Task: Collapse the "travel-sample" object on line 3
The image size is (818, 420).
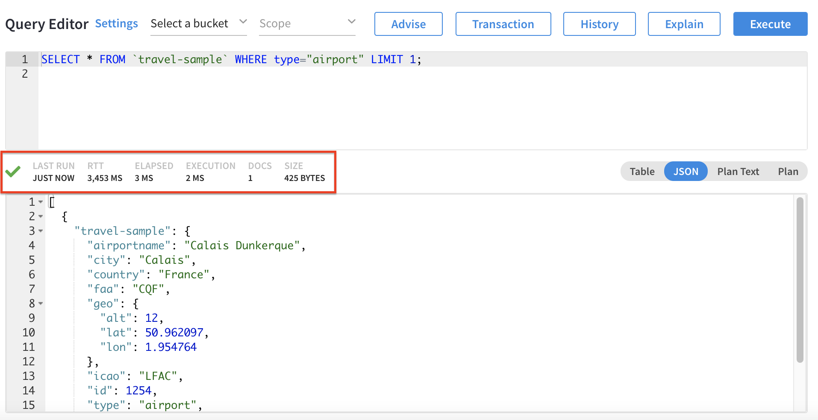Action: click(x=41, y=232)
